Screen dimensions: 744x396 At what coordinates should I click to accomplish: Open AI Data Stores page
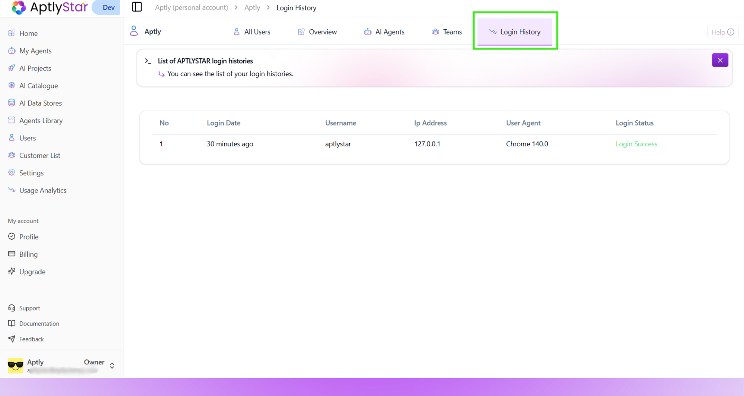(40, 103)
